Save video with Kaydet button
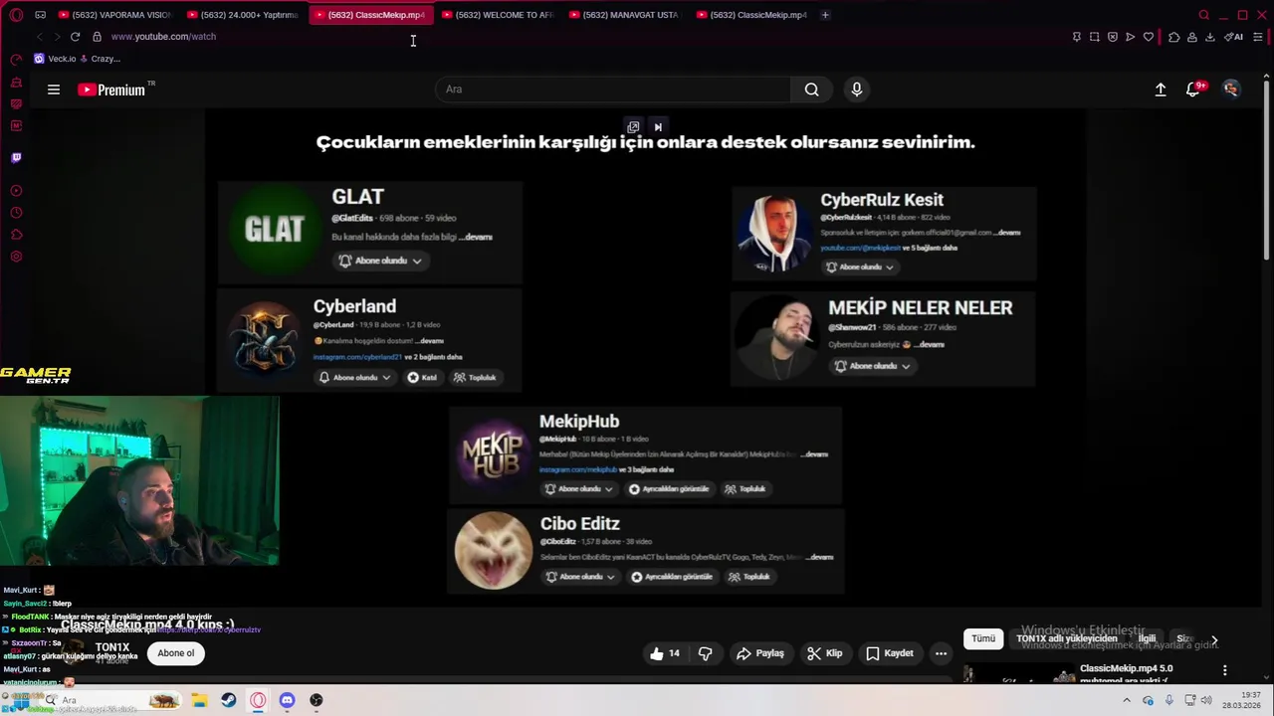The image size is (1274, 716). point(890,653)
